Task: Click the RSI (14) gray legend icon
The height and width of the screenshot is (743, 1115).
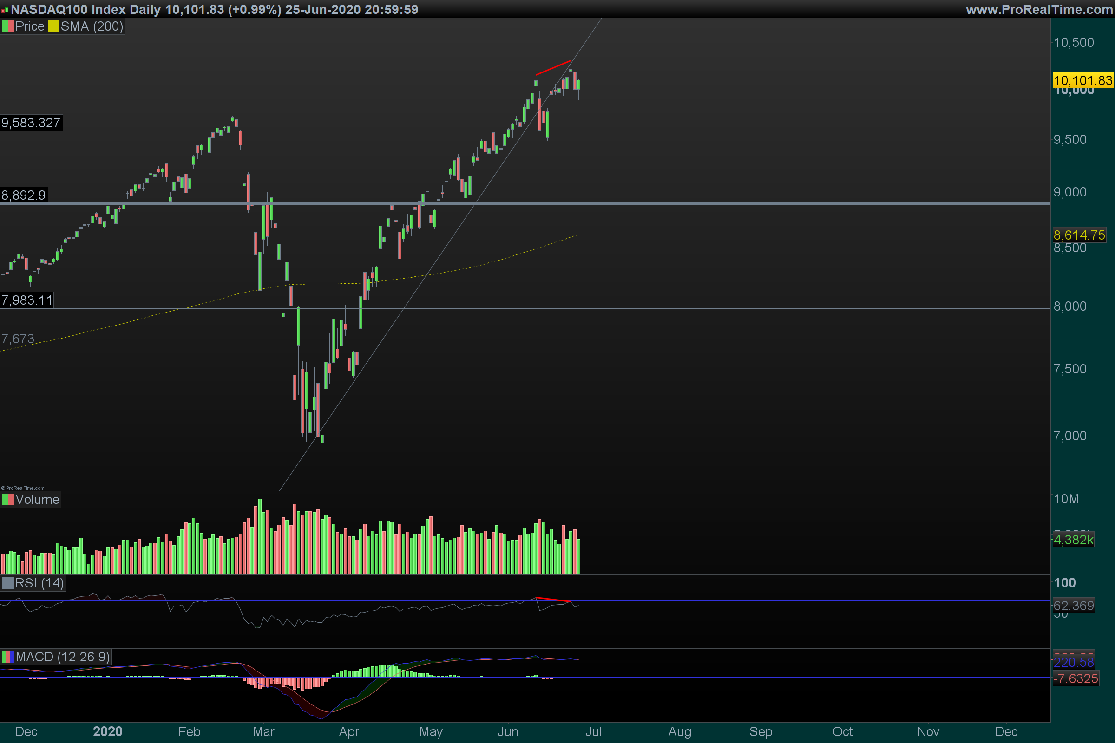Action: click(8, 583)
